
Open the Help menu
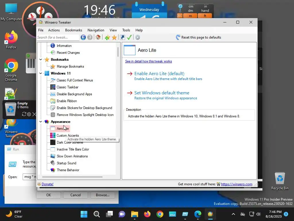139,30
